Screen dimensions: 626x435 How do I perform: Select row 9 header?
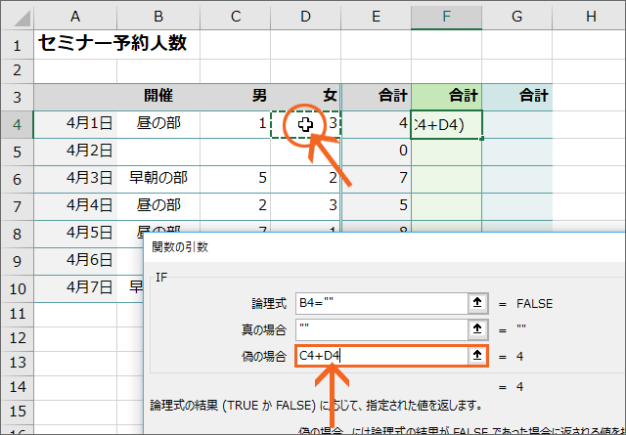17,261
